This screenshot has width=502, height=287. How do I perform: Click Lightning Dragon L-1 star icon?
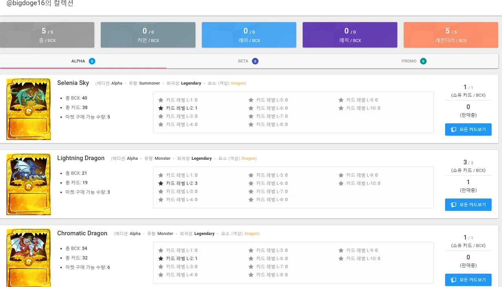click(x=161, y=175)
